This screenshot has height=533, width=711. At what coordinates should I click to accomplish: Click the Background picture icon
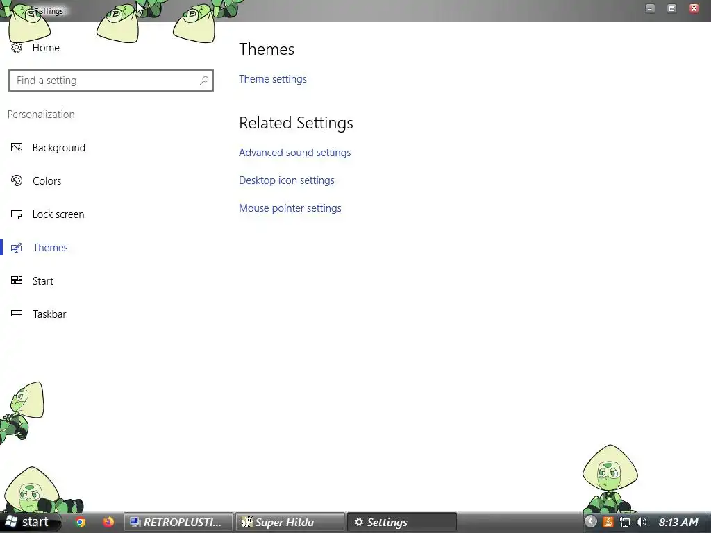pyautogui.click(x=17, y=147)
